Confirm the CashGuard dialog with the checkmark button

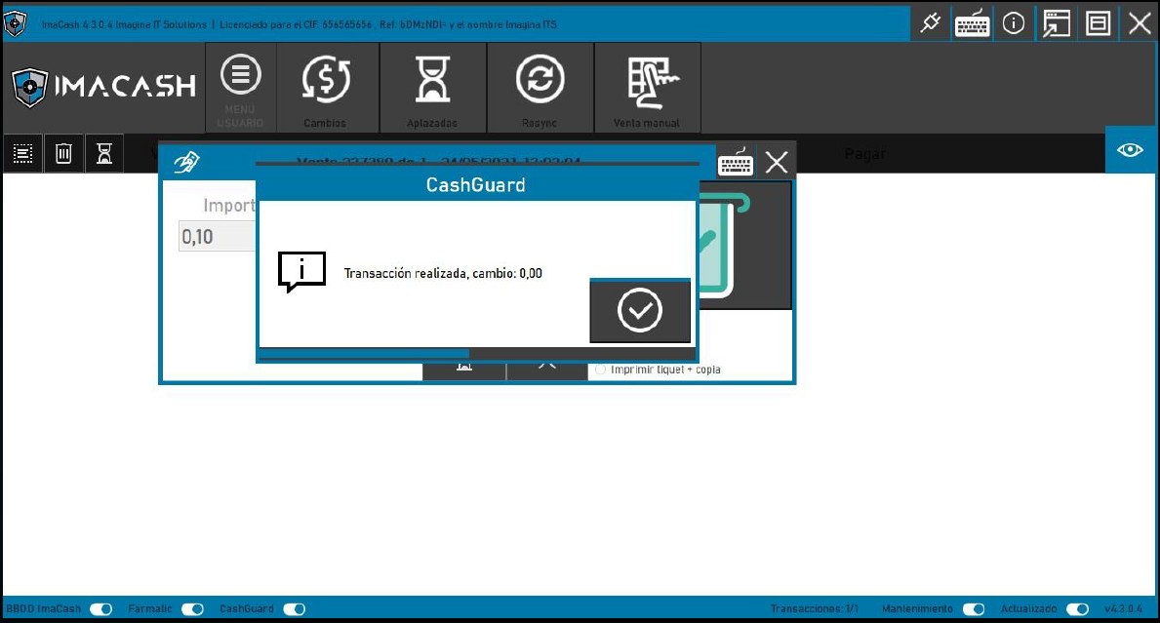(640, 310)
